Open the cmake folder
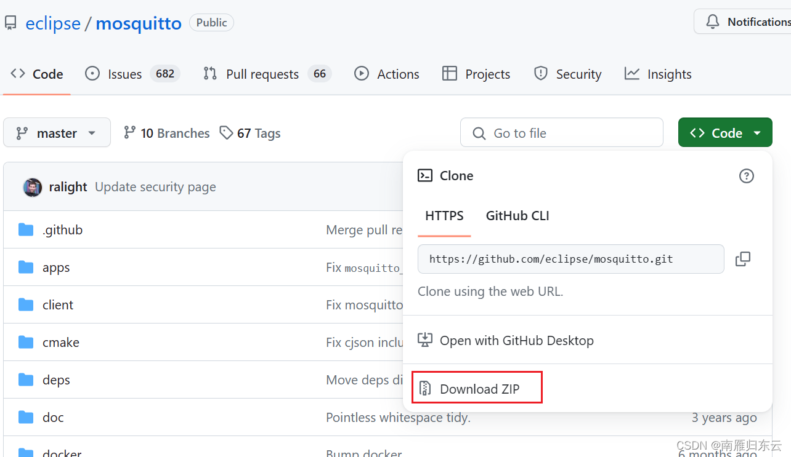791x457 pixels. (x=61, y=343)
